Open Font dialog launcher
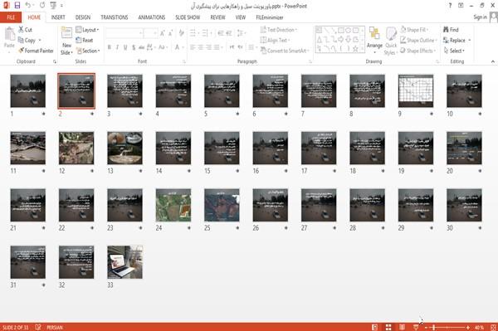 tap(184, 61)
